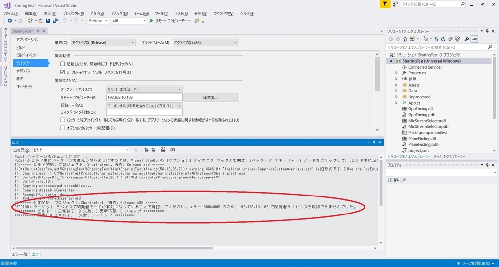Select App.cs in Solution Explorer
499x267 pixels.
pyautogui.click(x=414, y=103)
